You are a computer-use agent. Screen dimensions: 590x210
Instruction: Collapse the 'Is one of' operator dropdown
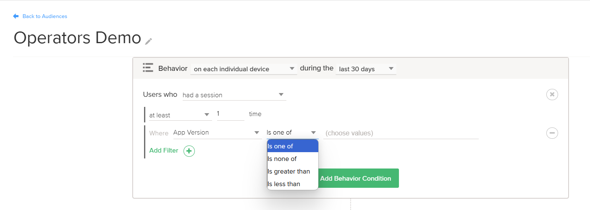coord(292,133)
